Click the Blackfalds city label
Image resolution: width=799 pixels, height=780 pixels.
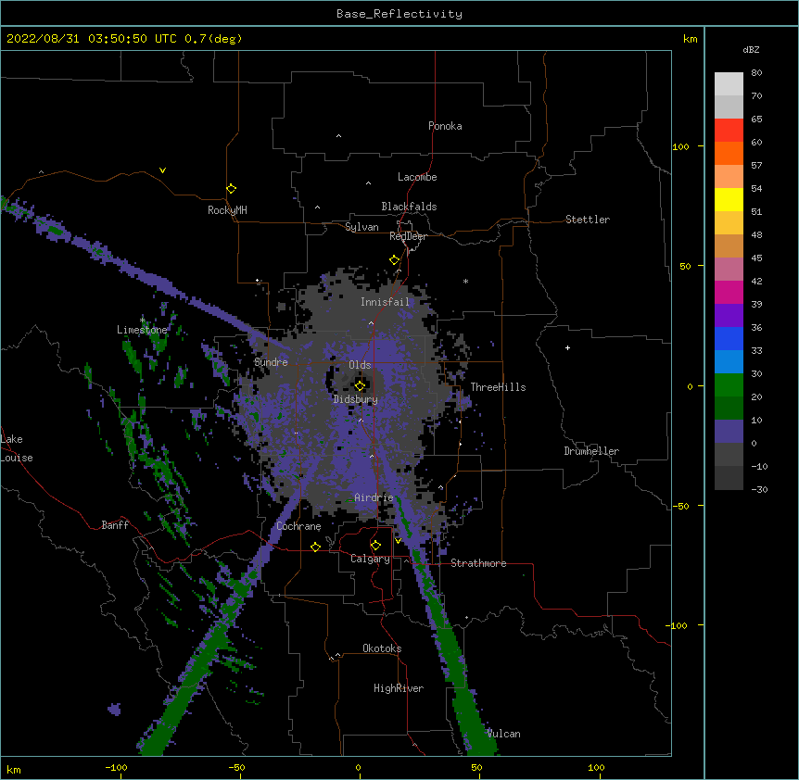409,207
